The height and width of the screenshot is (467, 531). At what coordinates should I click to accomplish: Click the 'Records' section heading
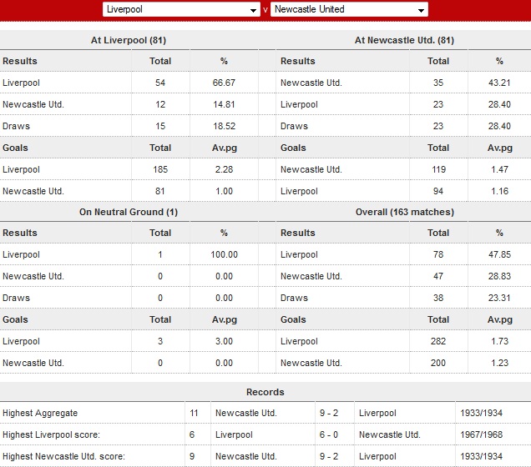(265, 392)
